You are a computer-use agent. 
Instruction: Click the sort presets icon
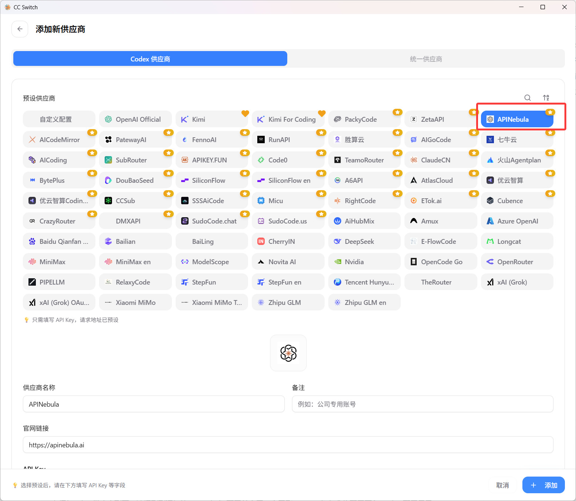coord(546,98)
